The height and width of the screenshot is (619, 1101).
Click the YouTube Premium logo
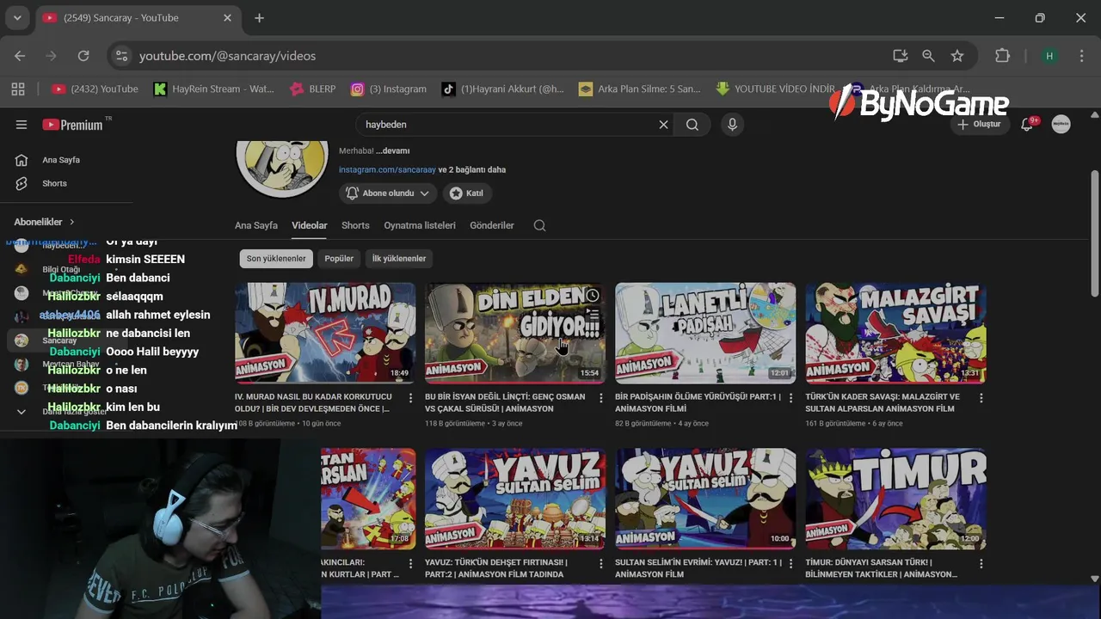73,125
